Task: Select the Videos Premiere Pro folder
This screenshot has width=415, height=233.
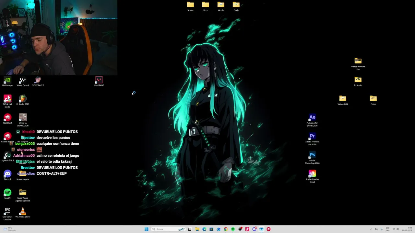Action: coord(358,64)
